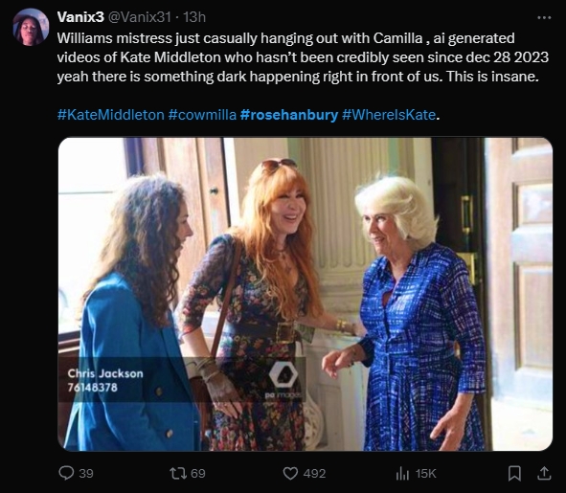
Task: Select the bold #rosehanbury hashtag
Action: 289,115
